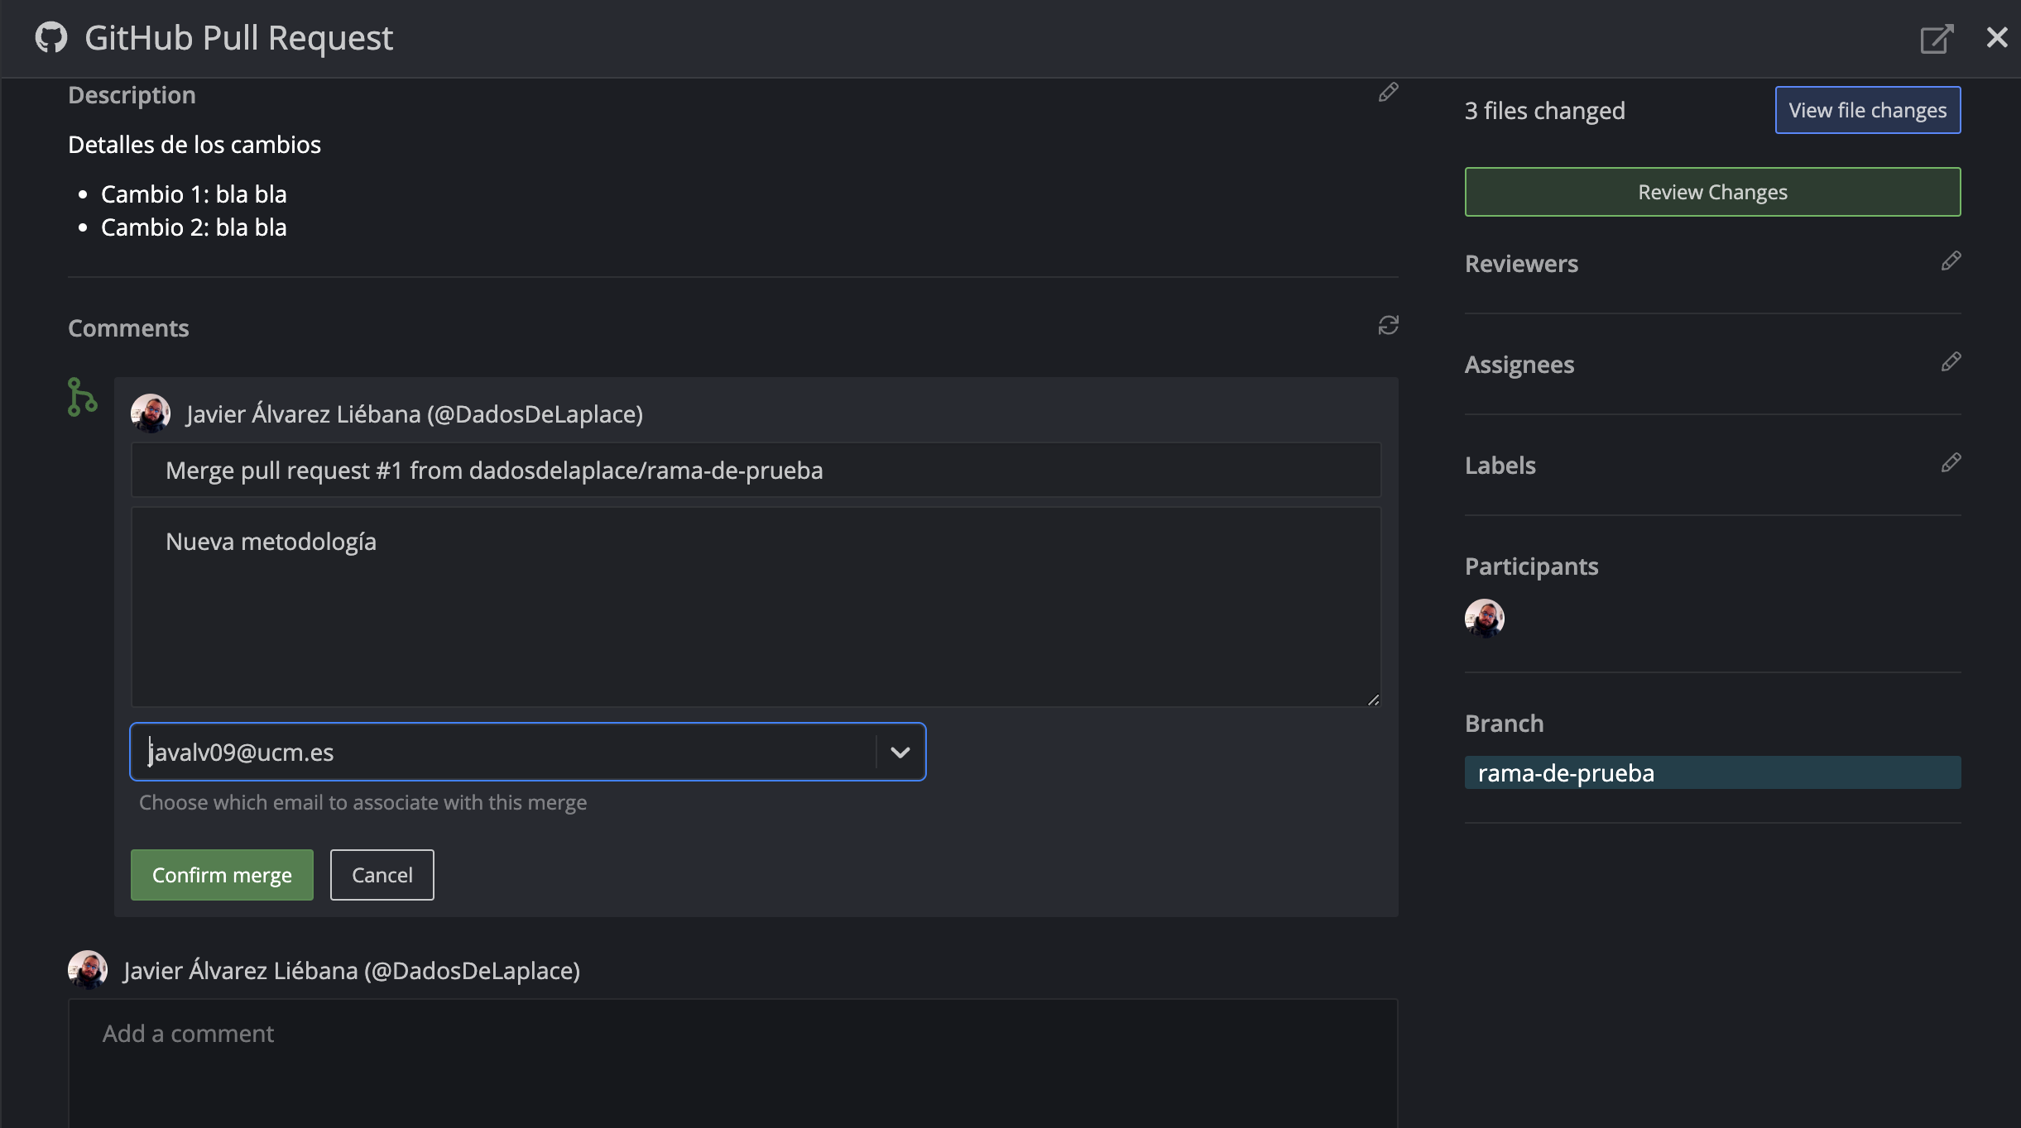This screenshot has height=1128, width=2021.
Task: Expand the merge email dropdown arrow
Action: coord(900,752)
